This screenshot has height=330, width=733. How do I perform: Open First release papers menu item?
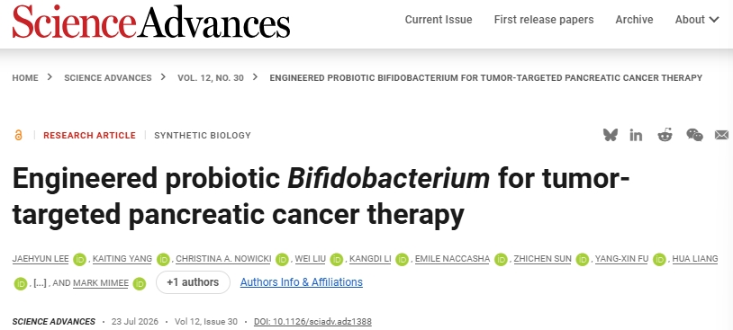(544, 20)
